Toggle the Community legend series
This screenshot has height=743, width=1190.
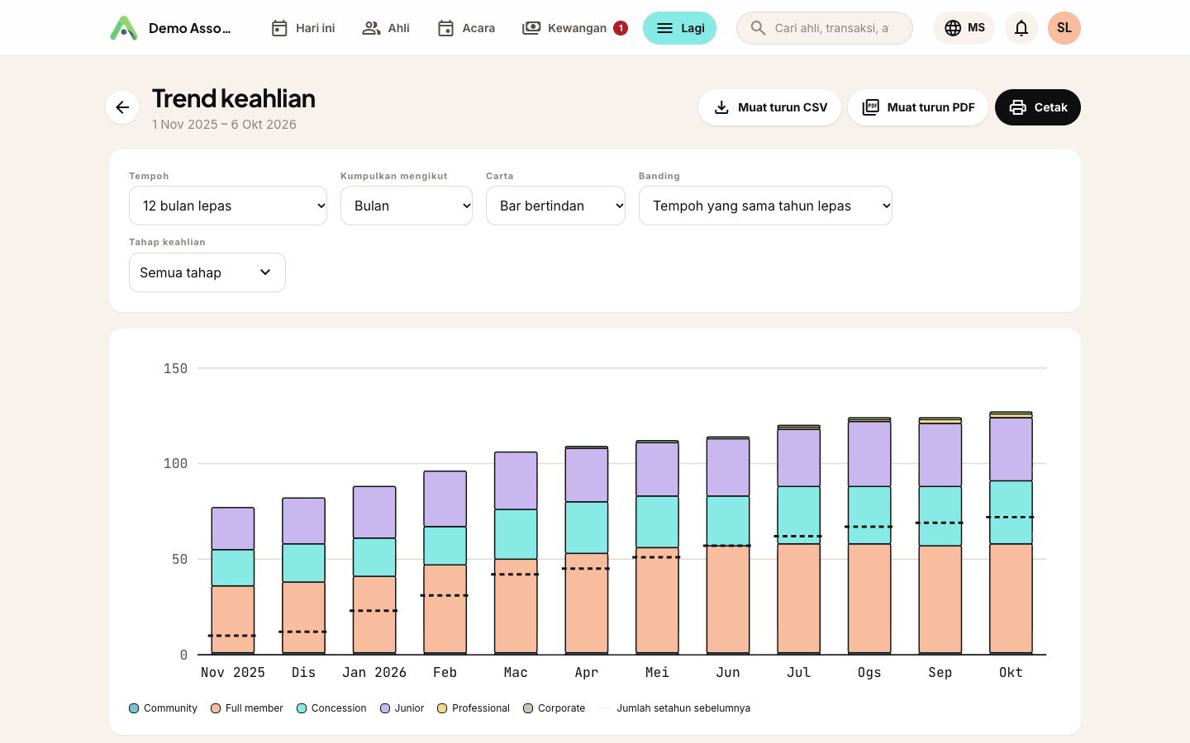163,708
